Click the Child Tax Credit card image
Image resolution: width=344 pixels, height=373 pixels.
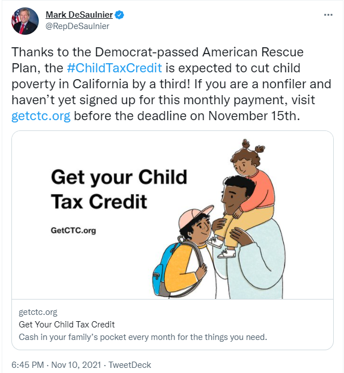(x=172, y=215)
